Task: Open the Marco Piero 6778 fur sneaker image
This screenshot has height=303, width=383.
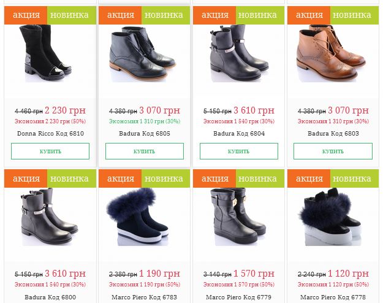Action: coord(330,217)
